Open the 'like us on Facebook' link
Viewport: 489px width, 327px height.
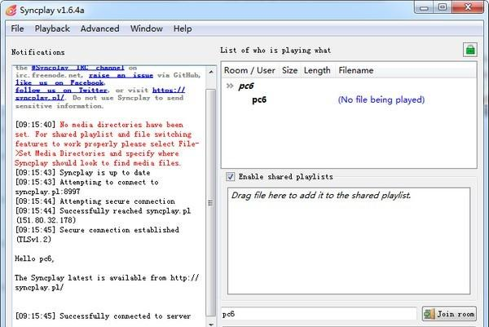[61, 82]
